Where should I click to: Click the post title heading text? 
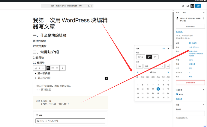[x=70, y=23]
